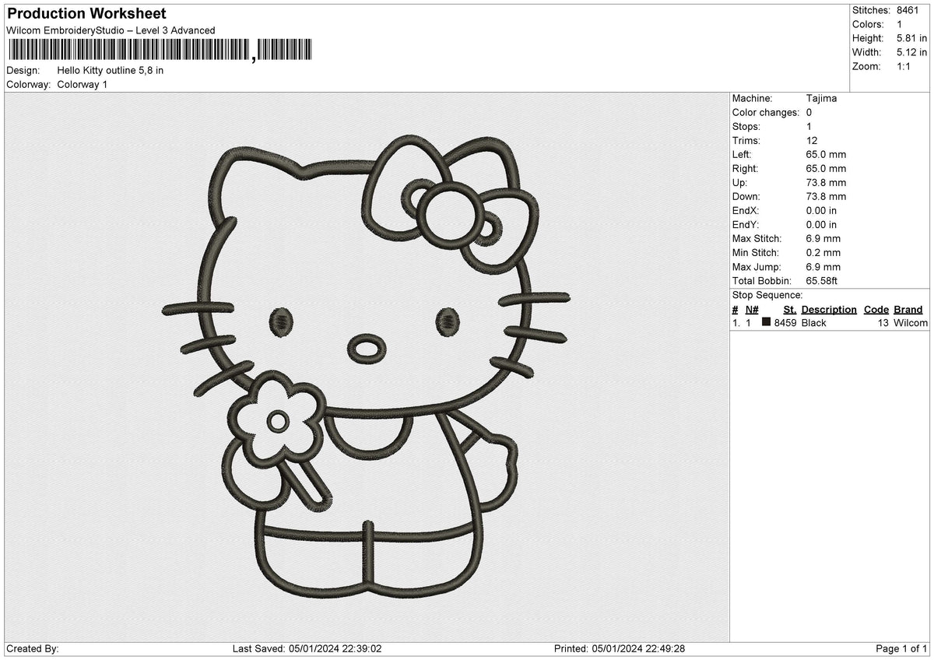Click the black color swatch in stop sequence
Image resolution: width=934 pixels, height=660 pixels.
tap(767, 321)
